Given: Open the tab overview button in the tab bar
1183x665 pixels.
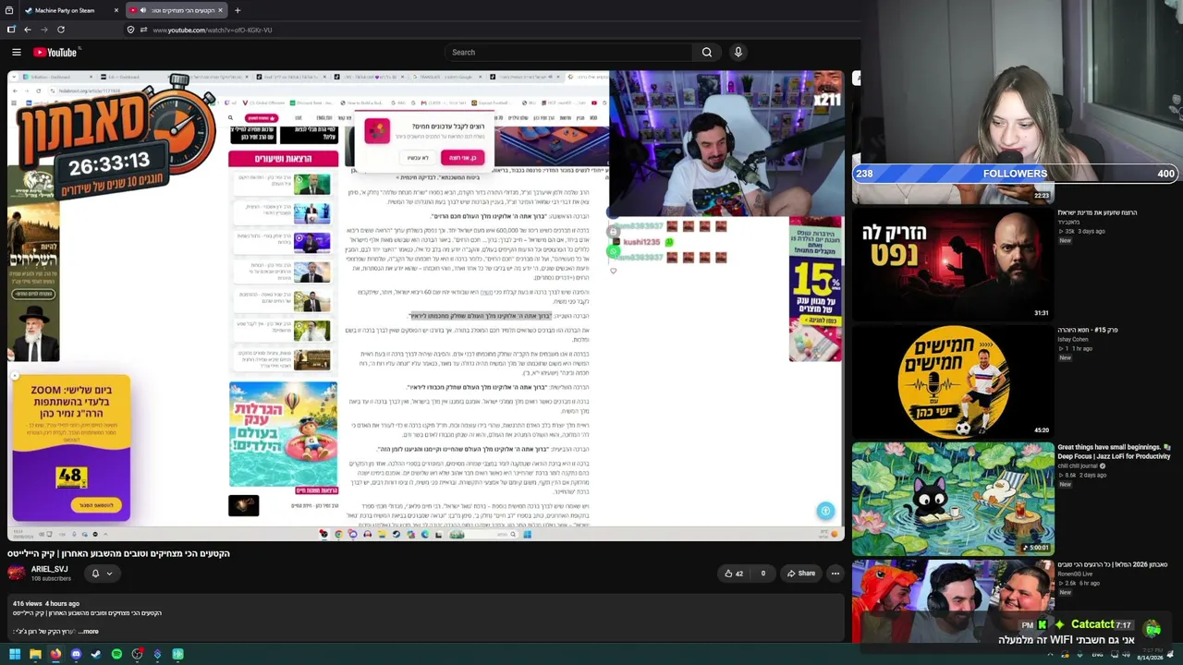Looking at the screenshot, I should click(x=10, y=10).
